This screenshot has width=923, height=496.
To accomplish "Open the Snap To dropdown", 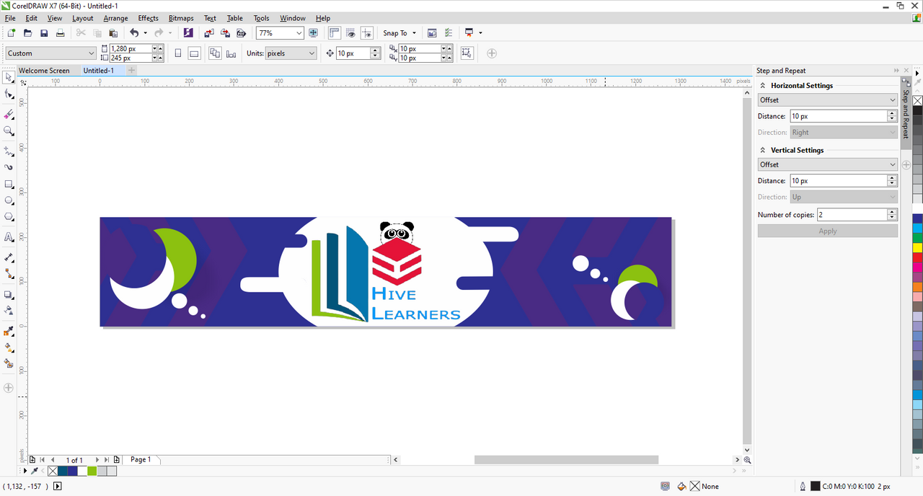I will coord(399,33).
